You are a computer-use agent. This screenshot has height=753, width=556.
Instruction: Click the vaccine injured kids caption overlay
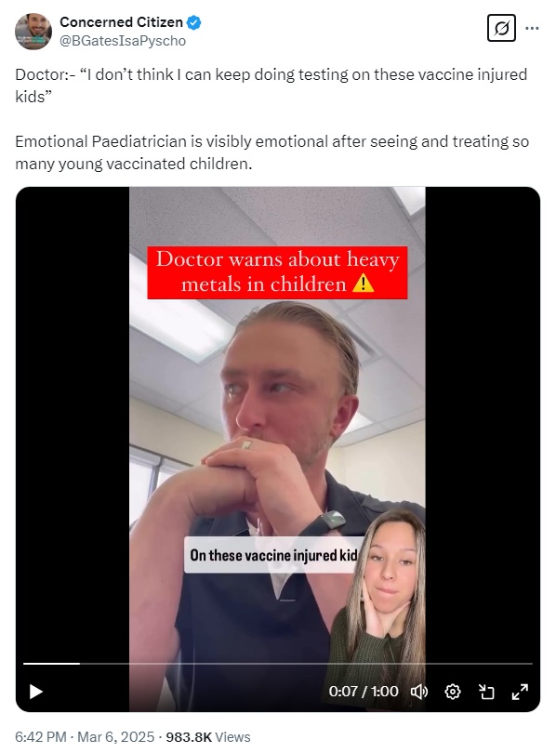click(273, 555)
